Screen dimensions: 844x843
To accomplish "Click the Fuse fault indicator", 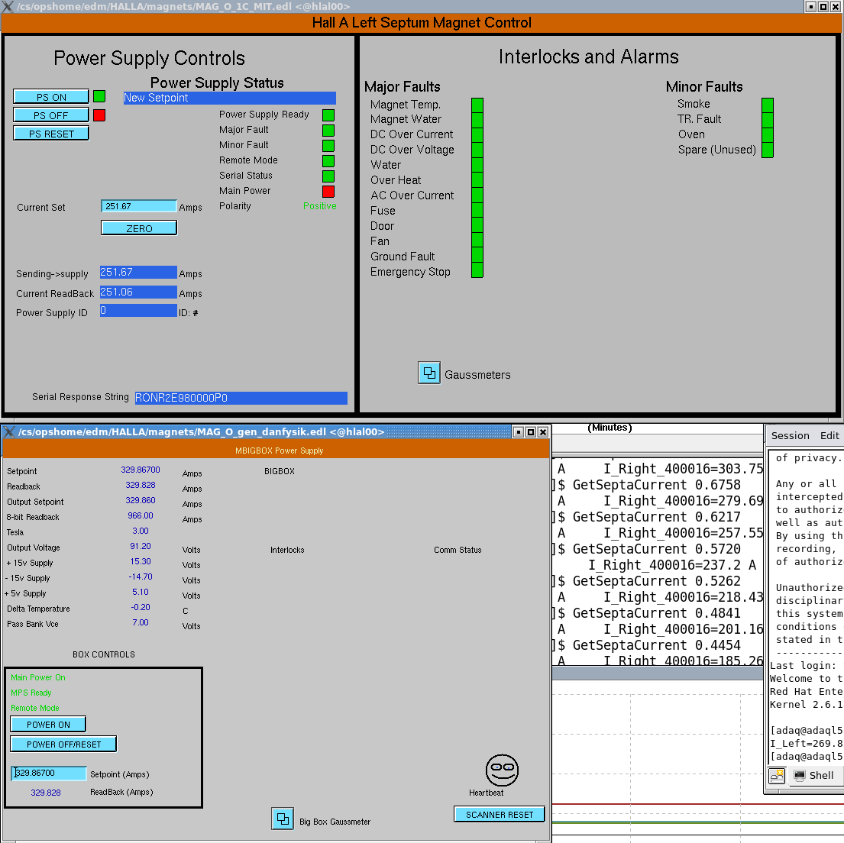I will coord(477,211).
